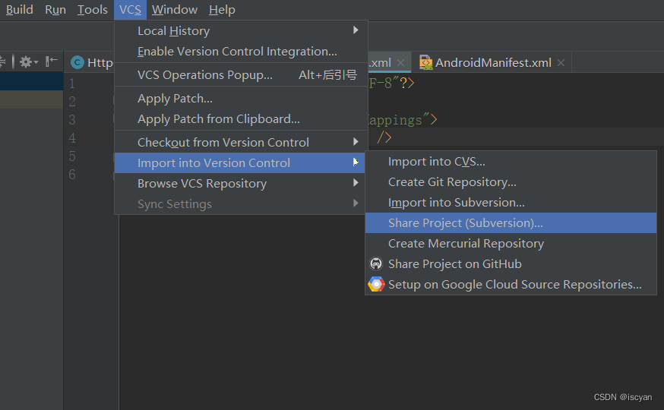
Task: Click the project panel settings gear icon
Action: (x=27, y=62)
